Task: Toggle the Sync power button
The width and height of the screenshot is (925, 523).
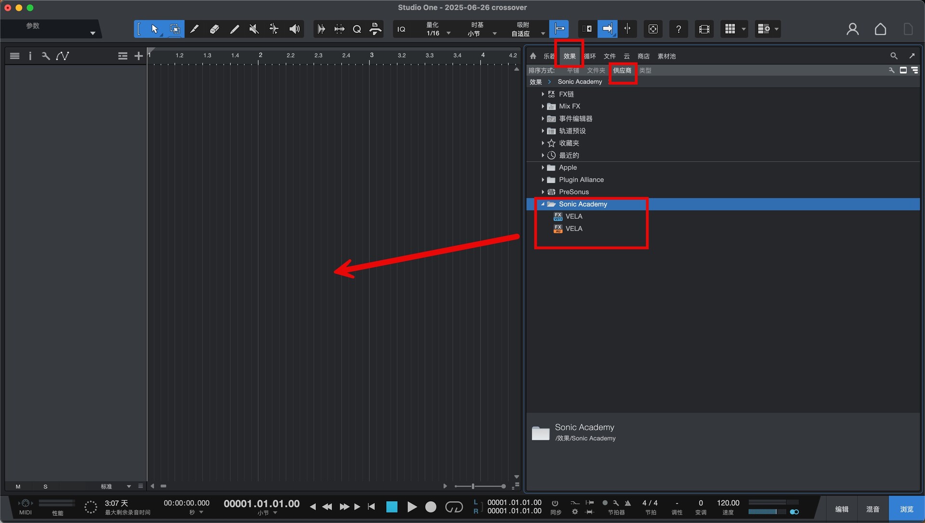Action: click(x=555, y=503)
